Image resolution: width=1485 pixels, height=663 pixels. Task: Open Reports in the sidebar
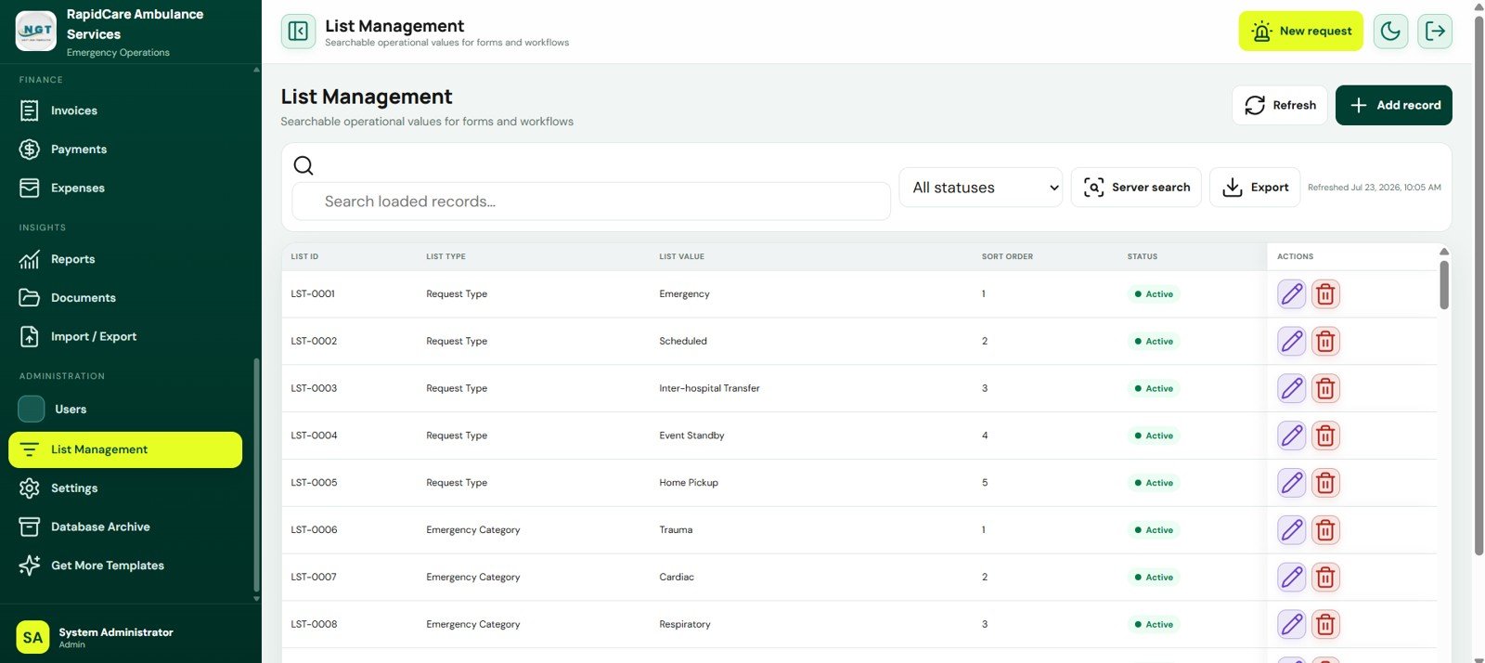click(125, 259)
